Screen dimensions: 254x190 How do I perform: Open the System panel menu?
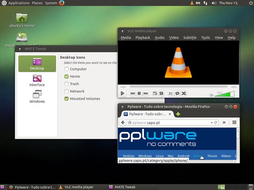51,3
